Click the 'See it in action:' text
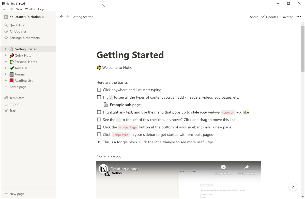 [x=109, y=157]
